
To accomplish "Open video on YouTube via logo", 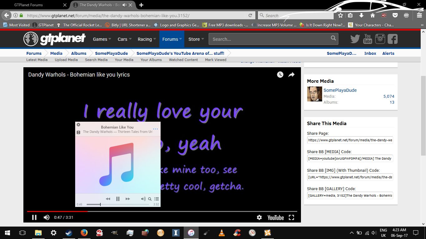I will (276, 218).
